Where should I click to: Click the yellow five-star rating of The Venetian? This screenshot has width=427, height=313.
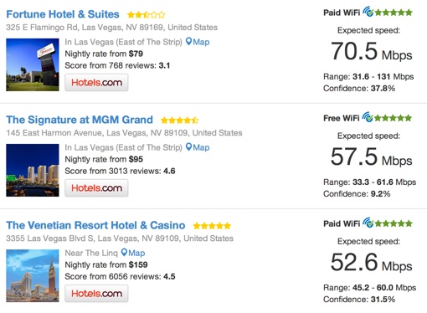click(212, 226)
